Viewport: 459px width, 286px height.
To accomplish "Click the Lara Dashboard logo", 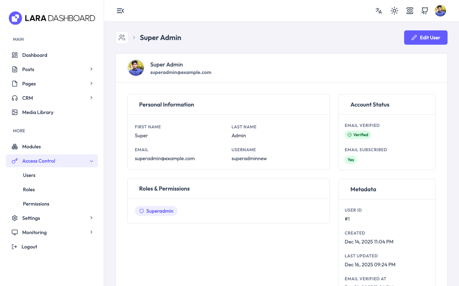I will tap(52, 18).
